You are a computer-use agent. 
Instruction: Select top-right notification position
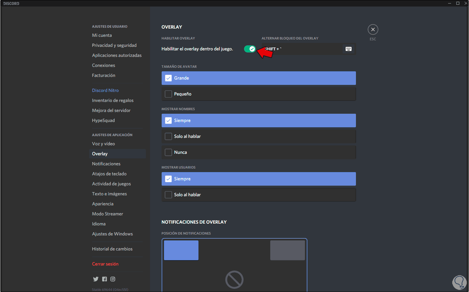point(287,250)
